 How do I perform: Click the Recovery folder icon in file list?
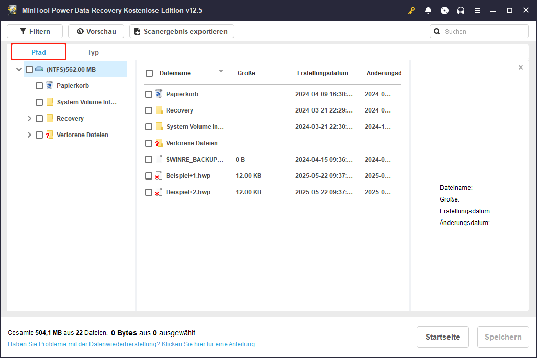click(159, 110)
